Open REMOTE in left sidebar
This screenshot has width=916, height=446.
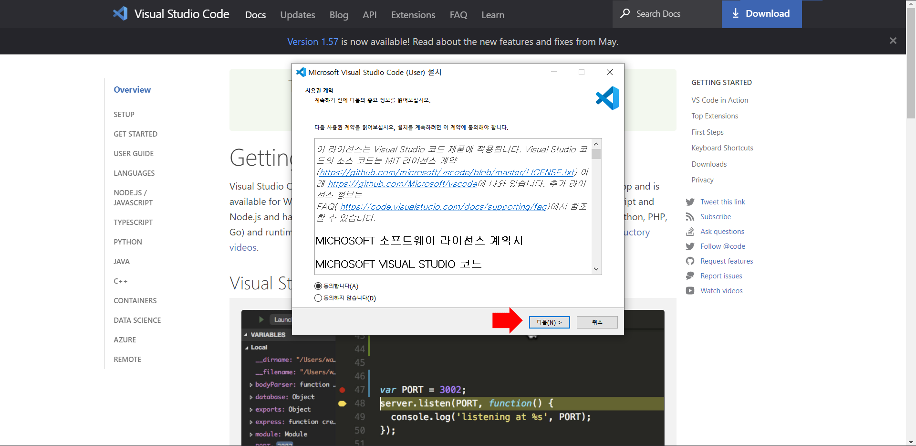[127, 360]
